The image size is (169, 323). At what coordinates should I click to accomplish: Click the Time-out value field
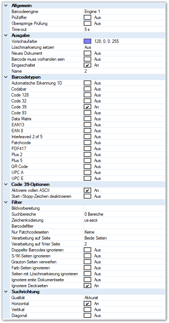[124, 29]
